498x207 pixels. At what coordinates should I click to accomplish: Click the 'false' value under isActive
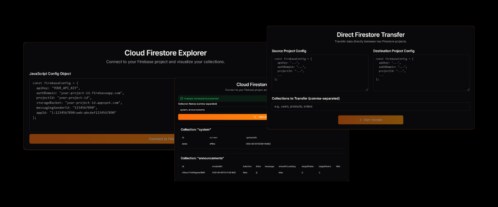(x=245, y=172)
